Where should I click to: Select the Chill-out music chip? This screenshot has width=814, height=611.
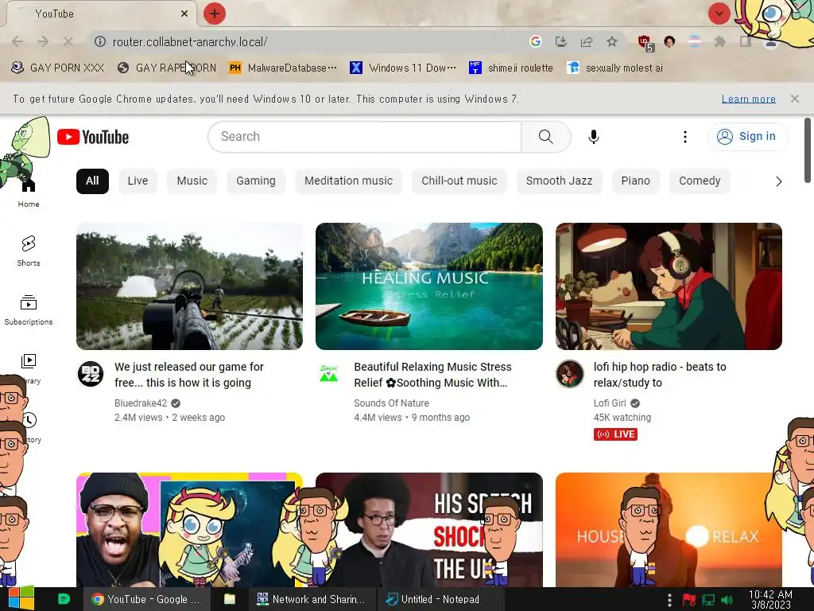coord(459,181)
